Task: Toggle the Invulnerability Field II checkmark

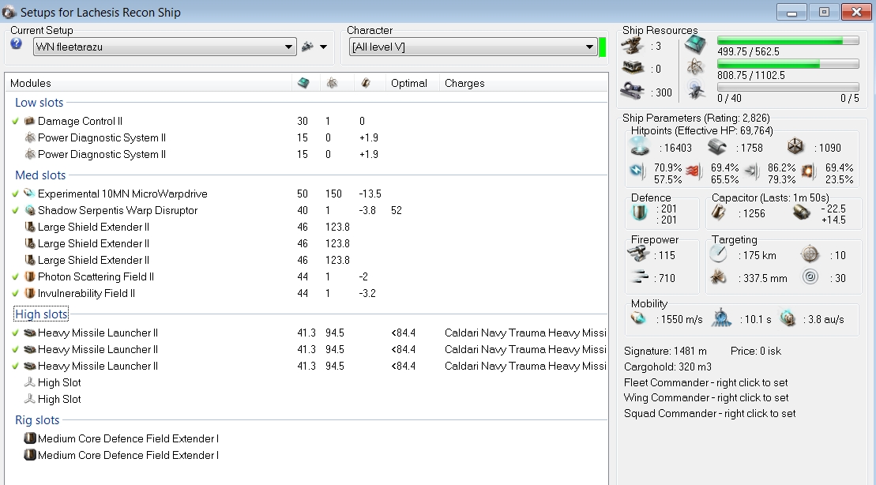Action: 16,294
